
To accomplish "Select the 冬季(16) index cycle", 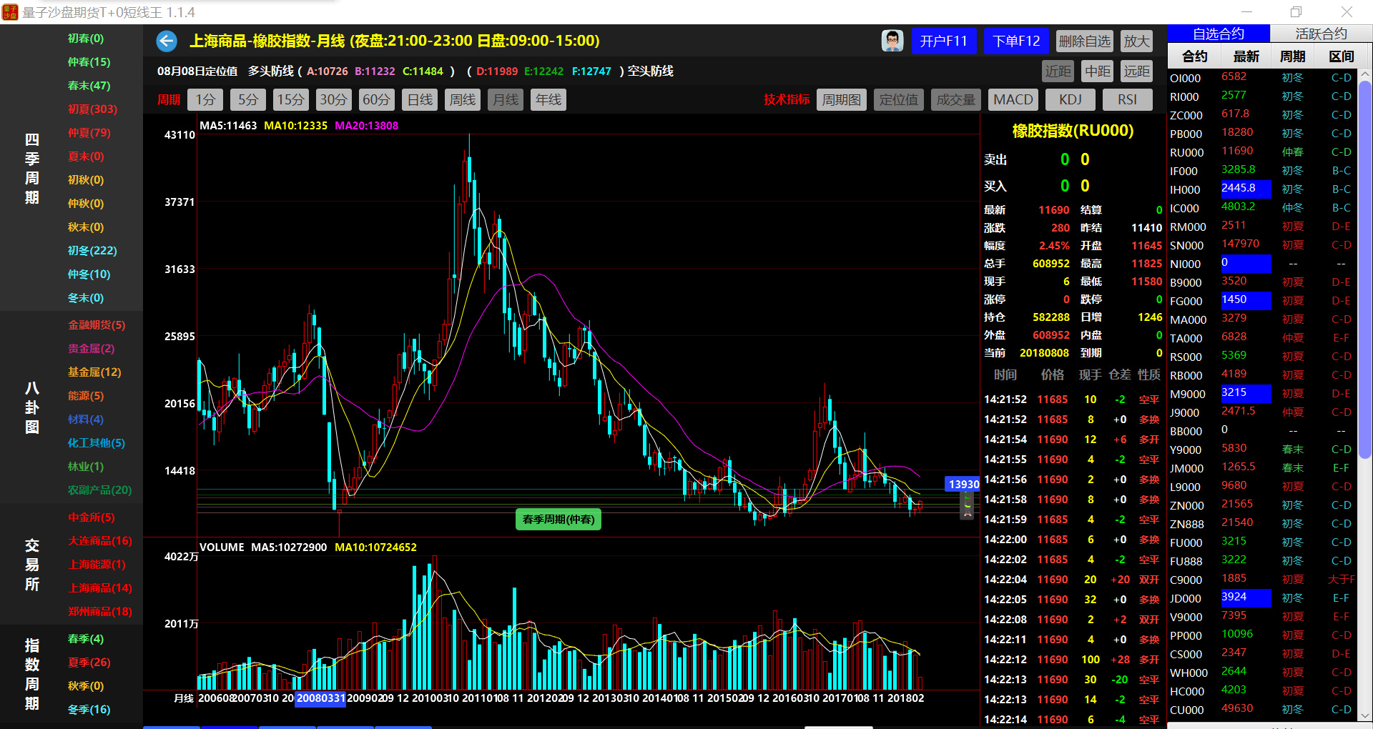I will tap(89, 709).
